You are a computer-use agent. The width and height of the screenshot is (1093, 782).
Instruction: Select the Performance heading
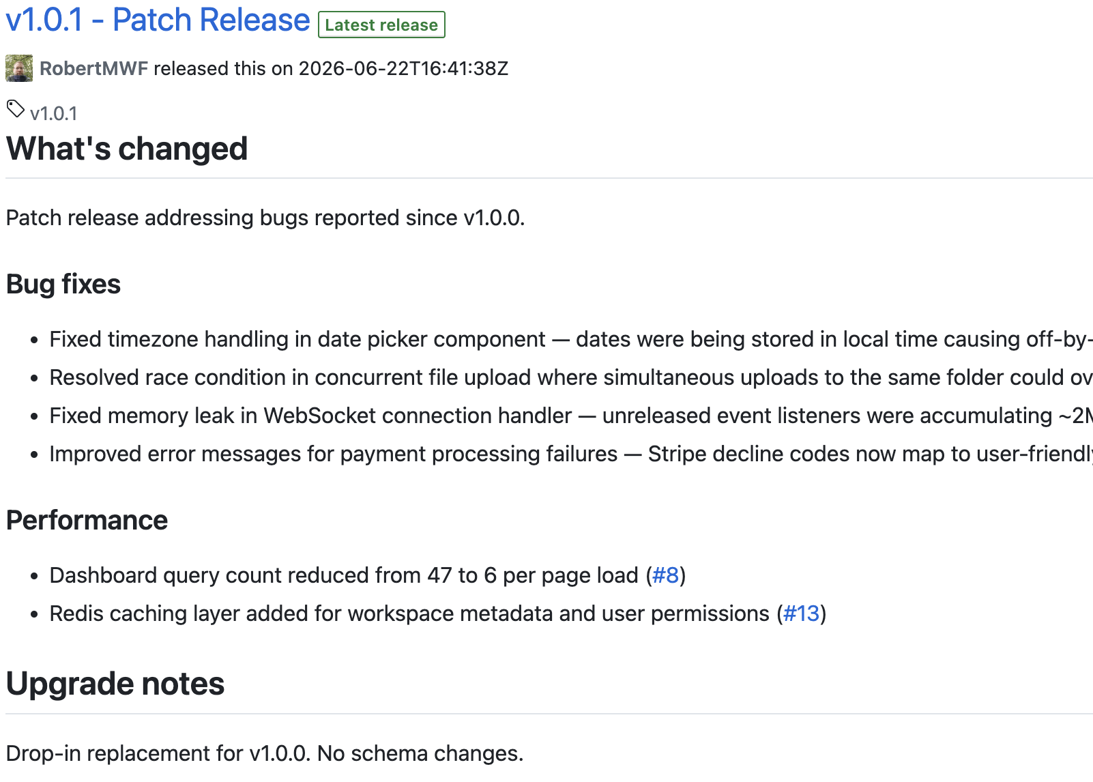87,520
